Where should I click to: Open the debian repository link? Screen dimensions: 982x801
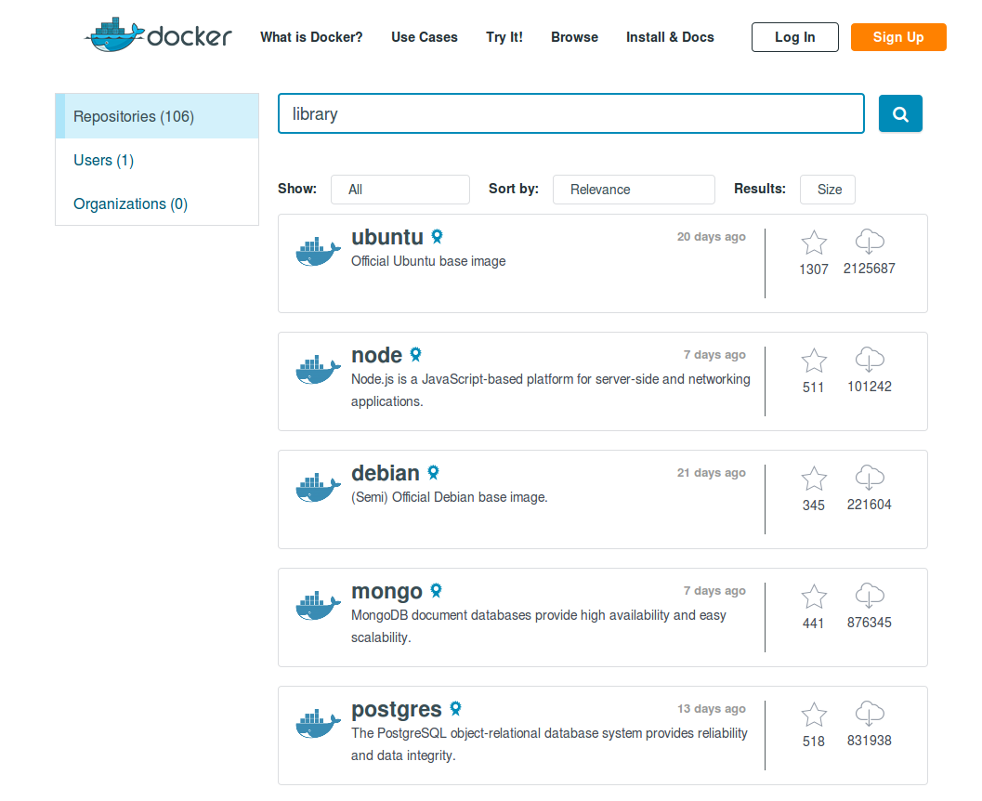(386, 474)
